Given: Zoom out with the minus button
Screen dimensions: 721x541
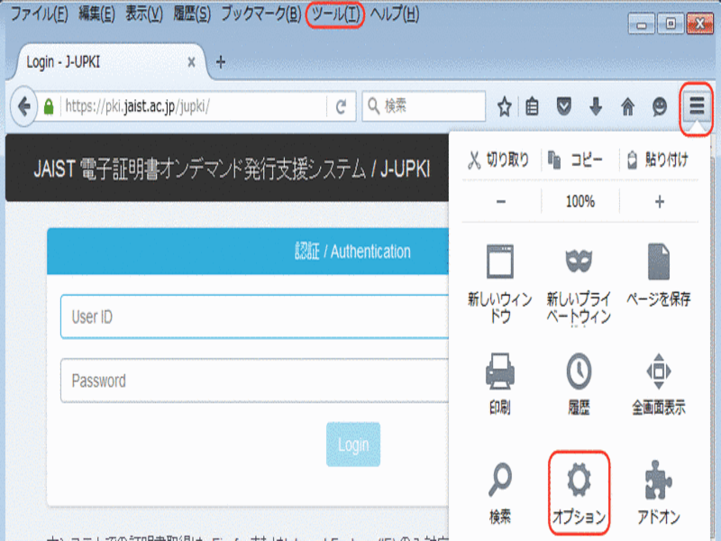Looking at the screenshot, I should click(501, 201).
